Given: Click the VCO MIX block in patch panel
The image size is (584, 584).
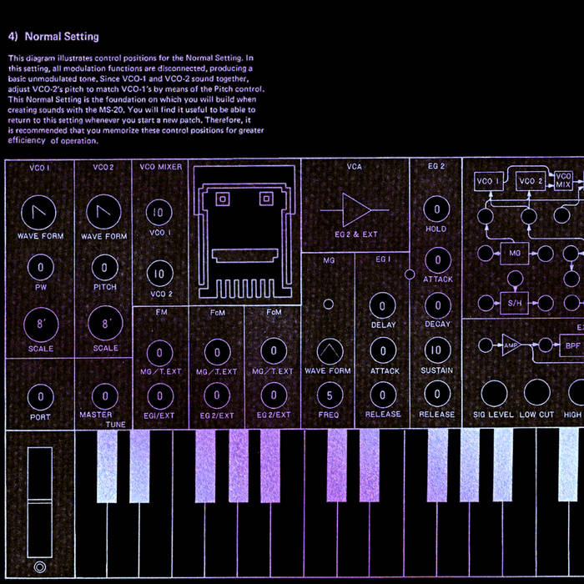Looking at the screenshot, I should click(563, 180).
